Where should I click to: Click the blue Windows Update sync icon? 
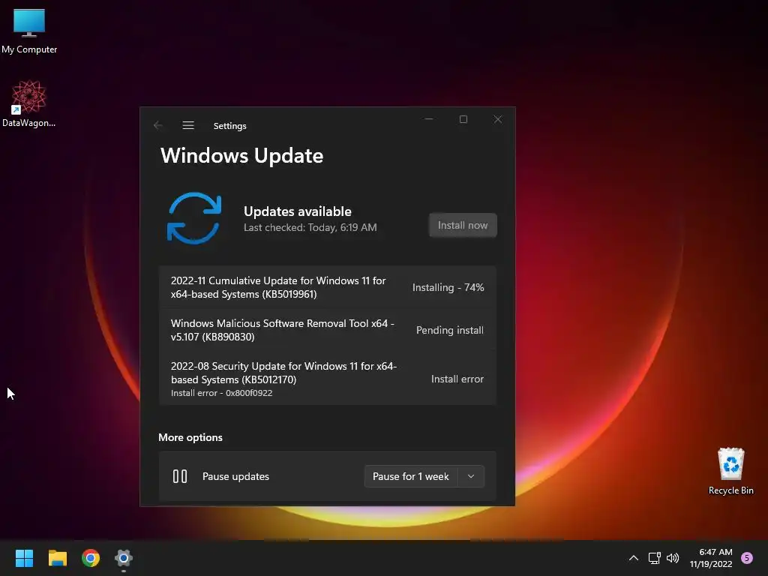point(194,218)
